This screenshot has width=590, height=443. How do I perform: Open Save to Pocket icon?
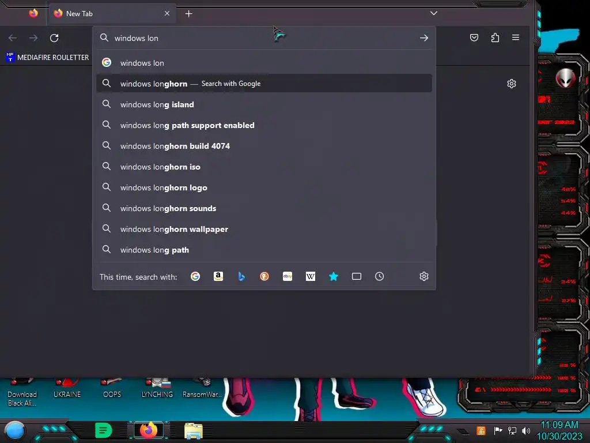pyautogui.click(x=474, y=37)
